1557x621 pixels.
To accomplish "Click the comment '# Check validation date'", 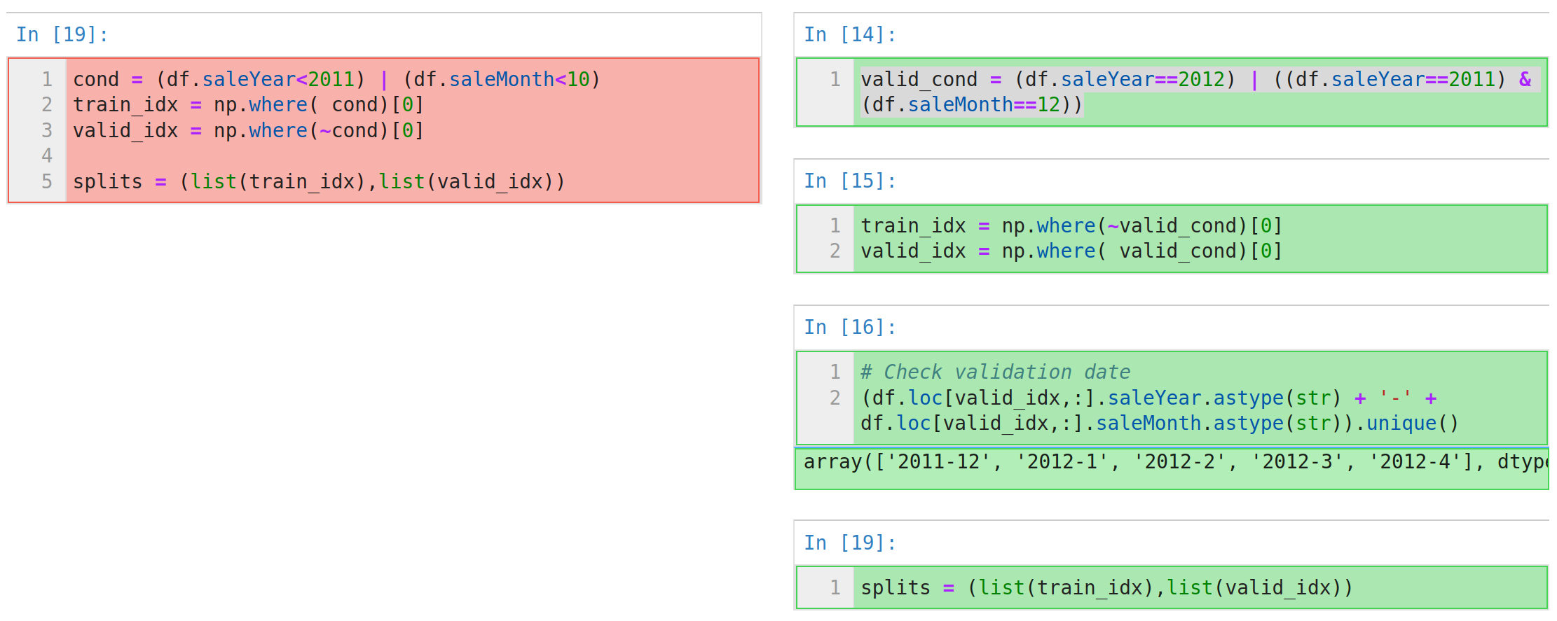I will [x=996, y=372].
